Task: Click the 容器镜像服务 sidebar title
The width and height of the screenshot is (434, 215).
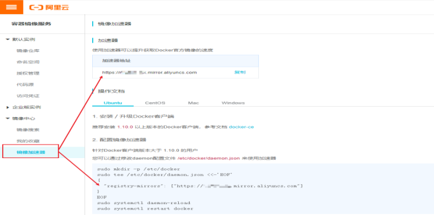Action: pos(31,24)
